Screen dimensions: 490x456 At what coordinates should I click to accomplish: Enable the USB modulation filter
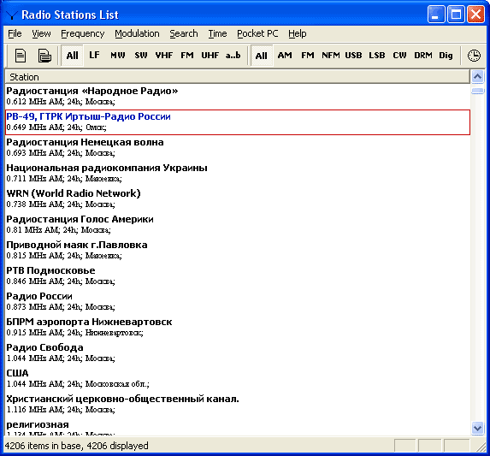point(353,56)
